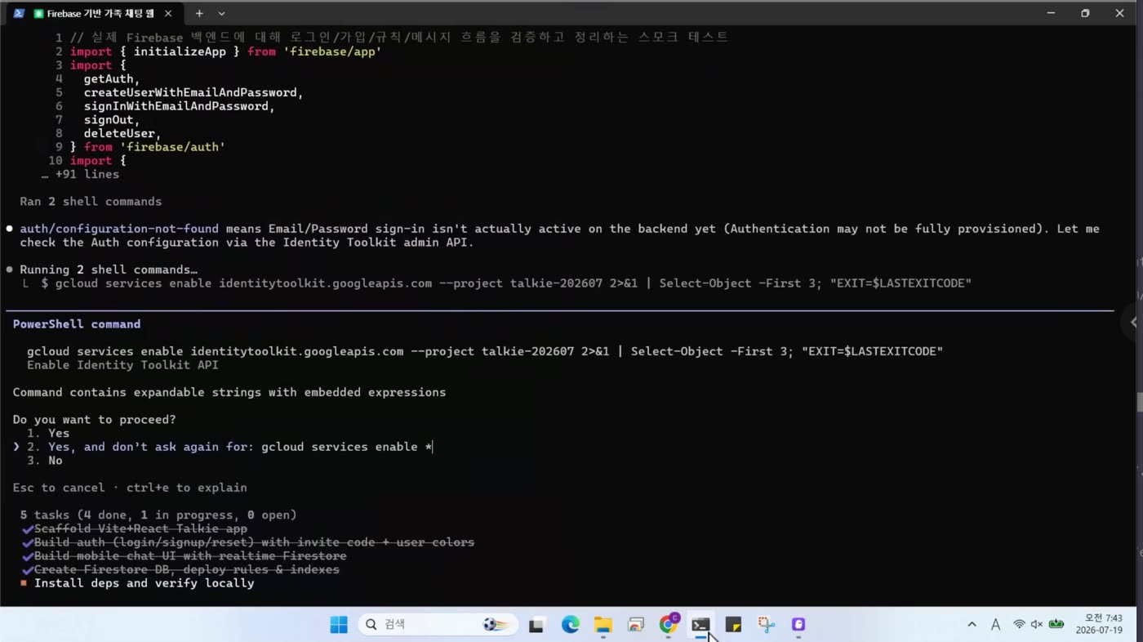1143x642 pixels.
Task: Click the IME language indicator A
Action: 995,625
